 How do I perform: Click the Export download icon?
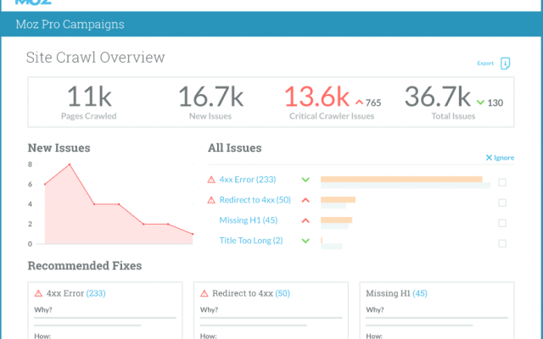coord(506,64)
